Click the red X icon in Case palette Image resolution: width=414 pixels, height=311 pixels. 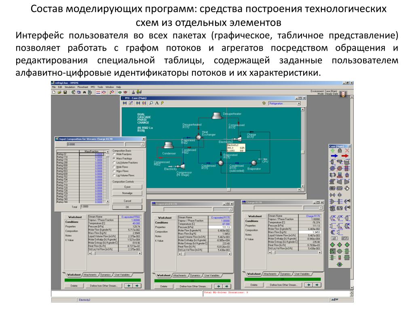(x=347, y=151)
